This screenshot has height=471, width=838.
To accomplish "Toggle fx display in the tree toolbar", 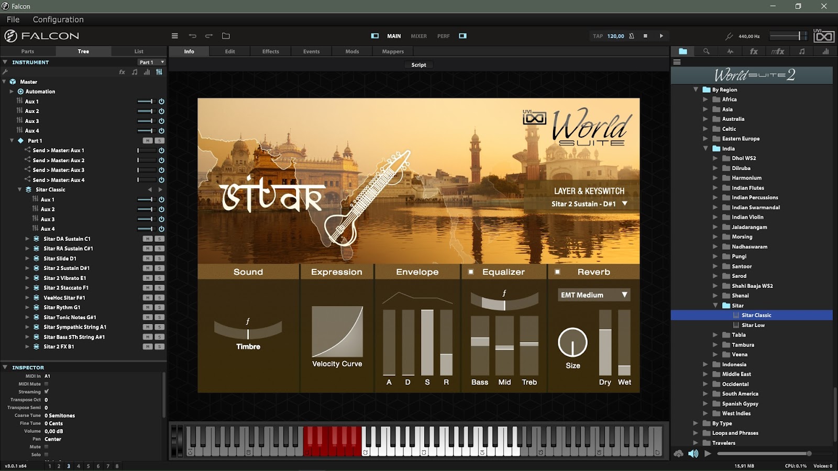I will tap(122, 72).
